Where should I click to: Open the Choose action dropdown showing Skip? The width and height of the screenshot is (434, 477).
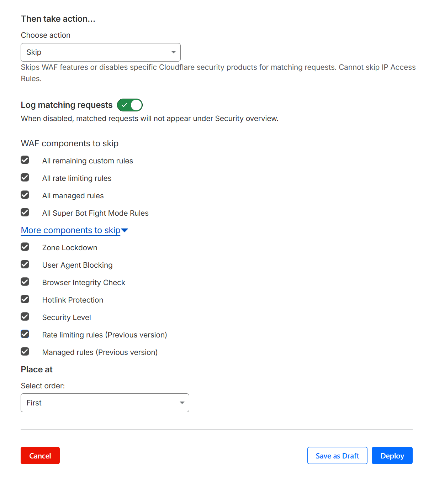(101, 52)
